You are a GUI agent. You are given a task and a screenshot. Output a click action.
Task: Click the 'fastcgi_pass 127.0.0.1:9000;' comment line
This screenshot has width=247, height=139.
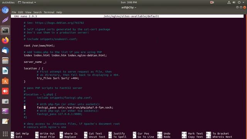(x=59, y=114)
